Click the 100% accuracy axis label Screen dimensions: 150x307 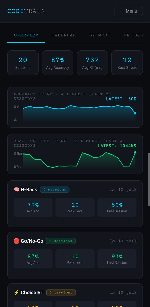click(x=17, y=107)
